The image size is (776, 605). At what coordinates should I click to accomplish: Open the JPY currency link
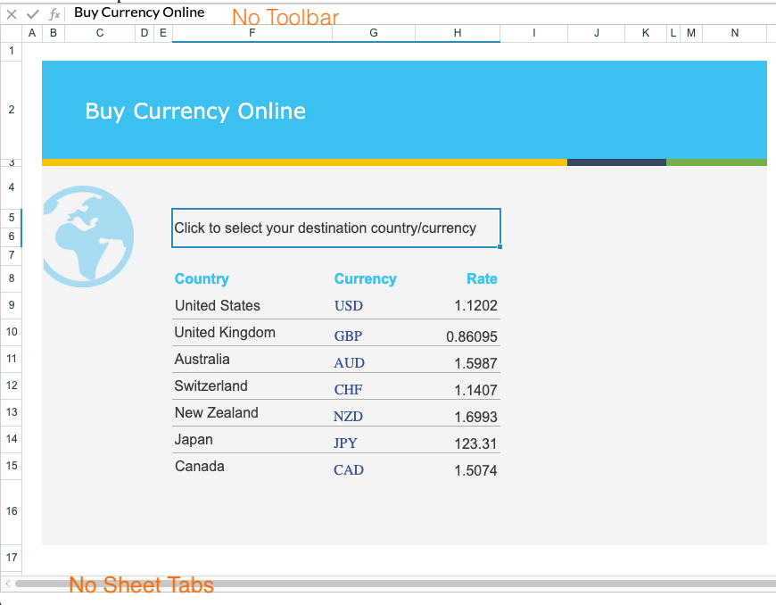(x=345, y=443)
